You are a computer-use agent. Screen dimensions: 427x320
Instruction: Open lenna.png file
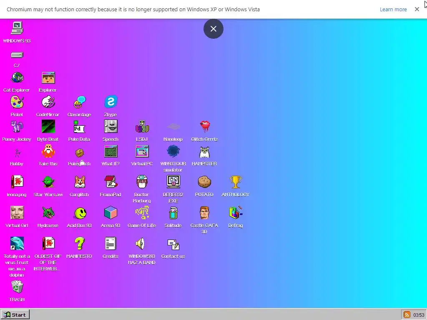[x=17, y=182]
